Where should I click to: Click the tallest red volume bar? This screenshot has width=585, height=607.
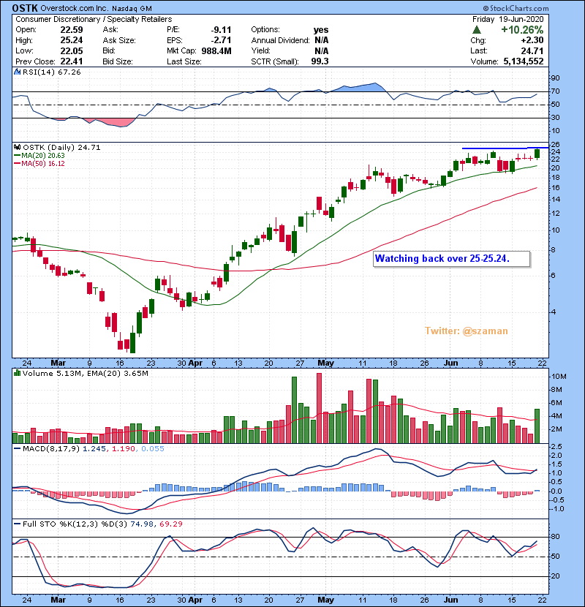tap(319, 408)
